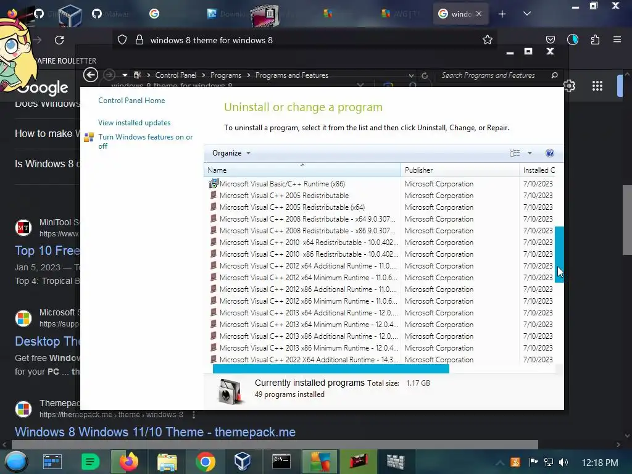632x474 pixels.
Task: Open recent locations dropdown beside navigation arrows
Action: [125, 75]
